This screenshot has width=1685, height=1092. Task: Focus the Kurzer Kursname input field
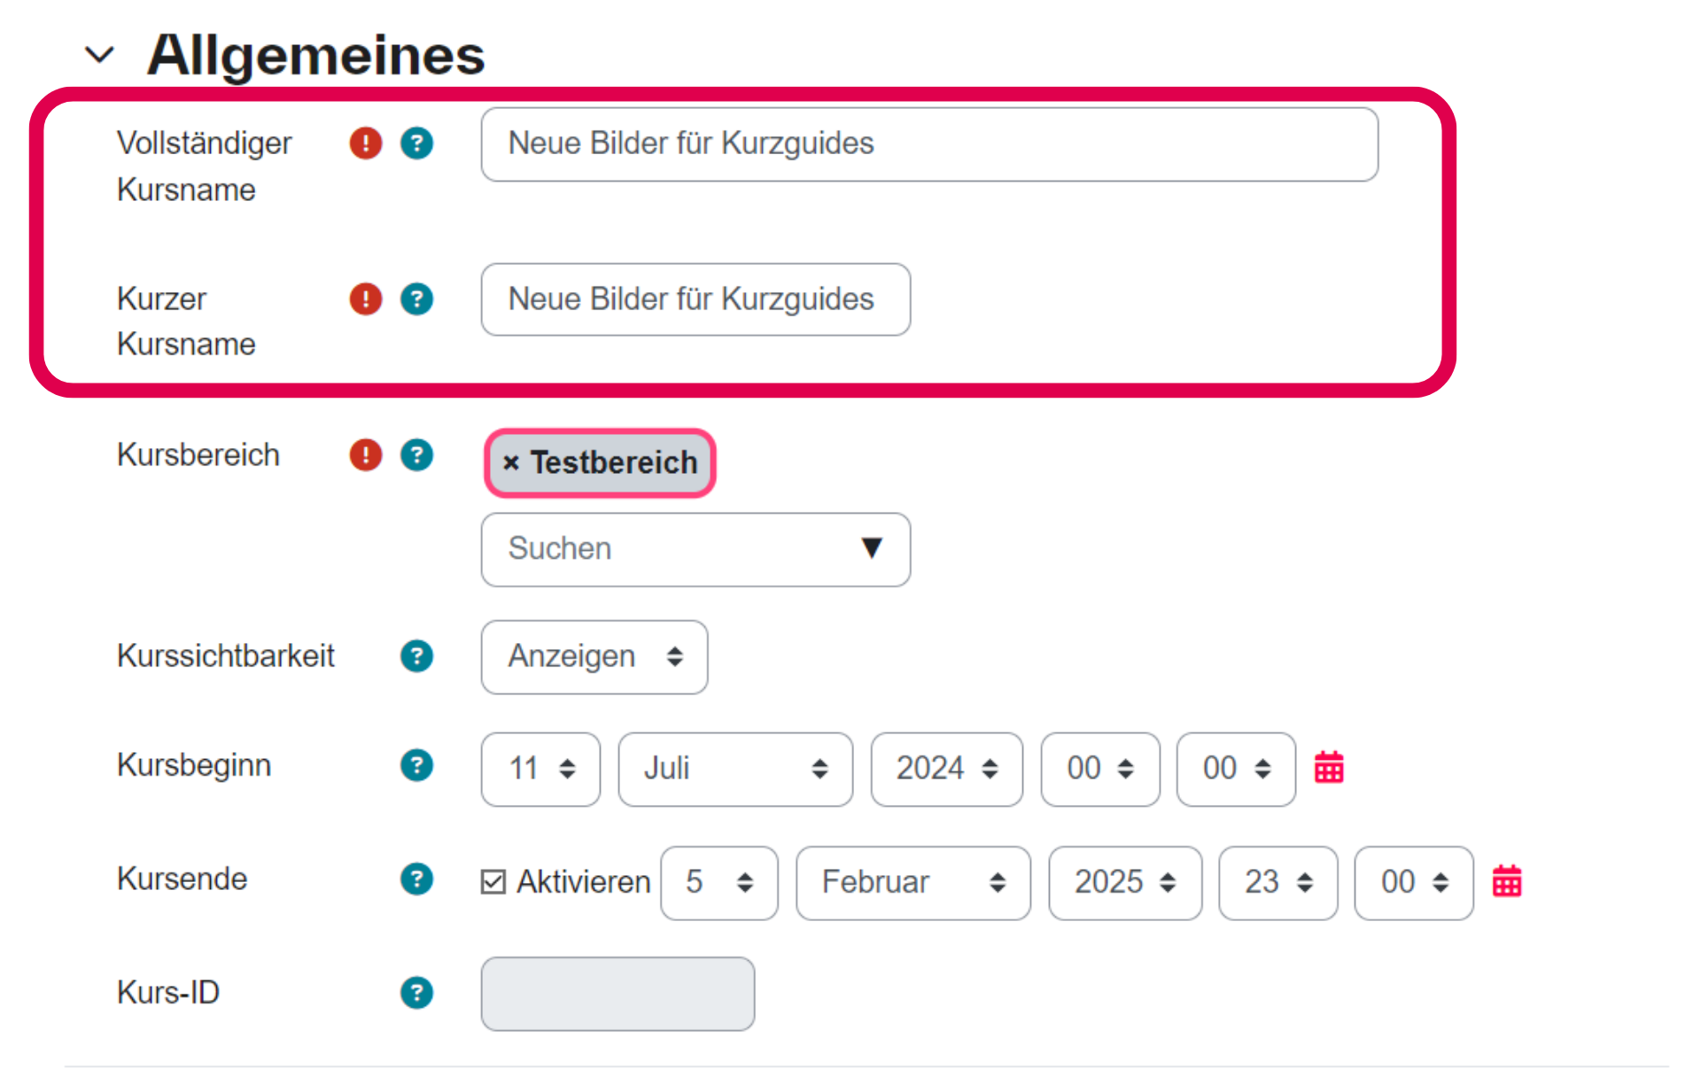pos(695,299)
